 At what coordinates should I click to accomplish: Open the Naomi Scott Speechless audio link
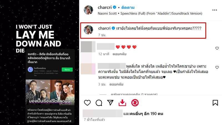pos(150,13)
